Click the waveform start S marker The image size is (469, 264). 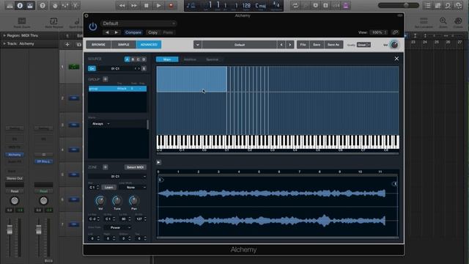coord(160,180)
